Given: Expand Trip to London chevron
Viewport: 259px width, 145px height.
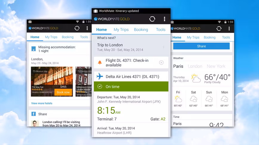Looking at the screenshot, I should (164, 47).
